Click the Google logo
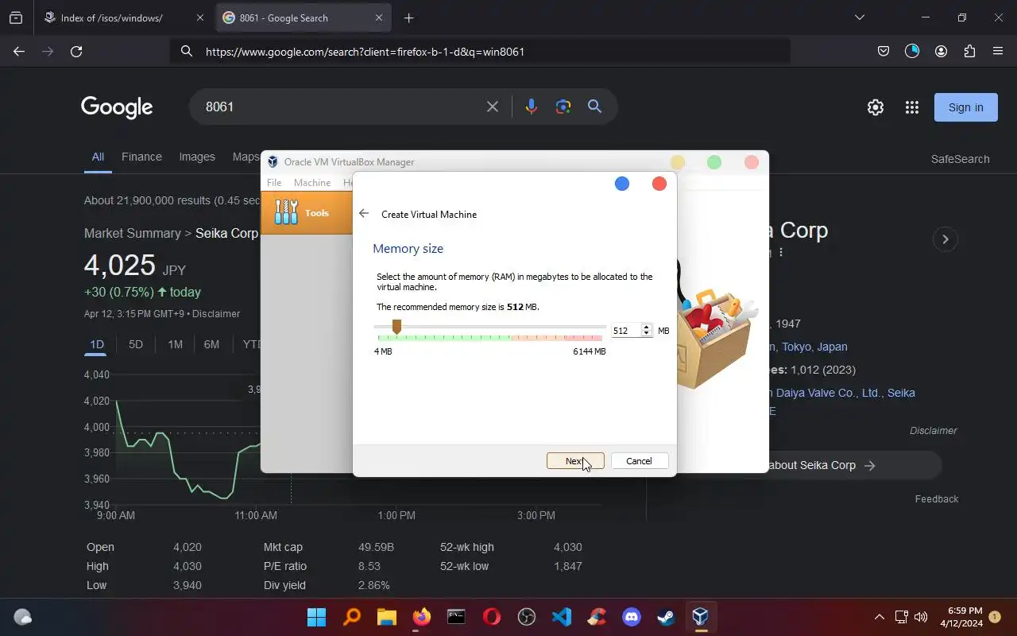Image resolution: width=1017 pixels, height=636 pixels. (117, 107)
